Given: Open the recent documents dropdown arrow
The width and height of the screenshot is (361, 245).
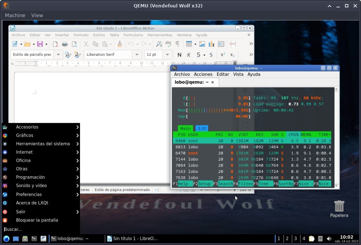Looking at the screenshot, I should coord(33,44).
